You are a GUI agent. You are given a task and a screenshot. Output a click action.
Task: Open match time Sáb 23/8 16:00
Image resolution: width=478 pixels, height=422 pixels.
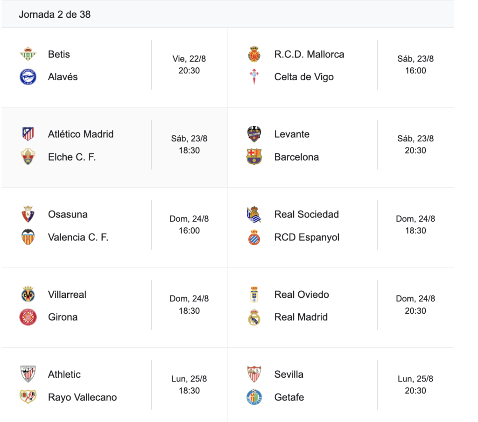click(x=415, y=64)
